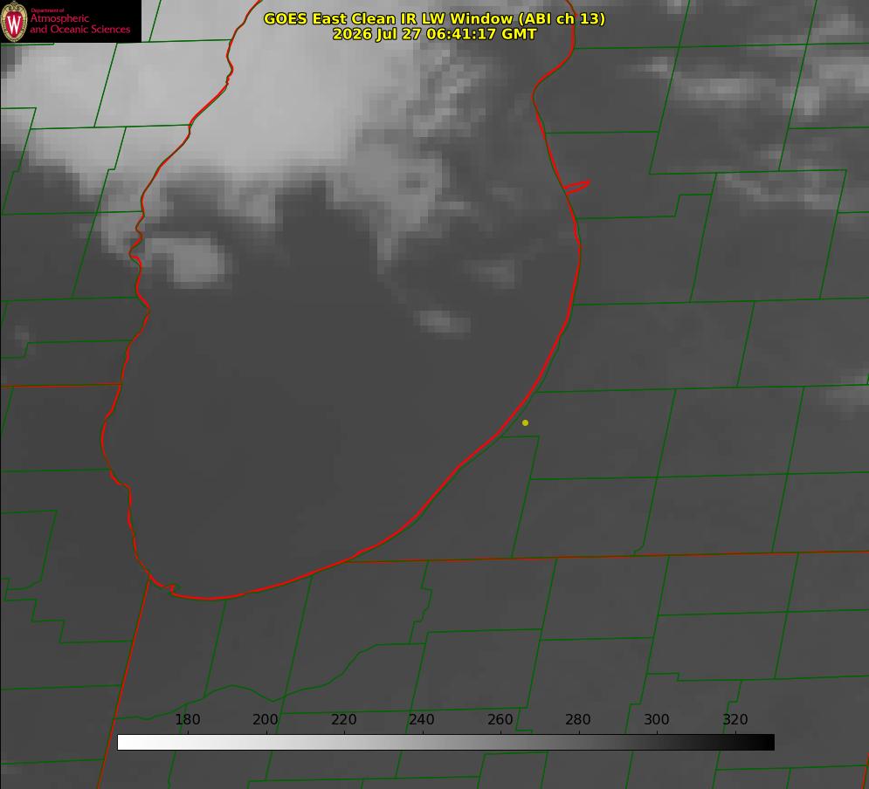Click the 200 tick label on the colorbar
Image resolution: width=869 pixels, height=789 pixels.
pos(265,719)
